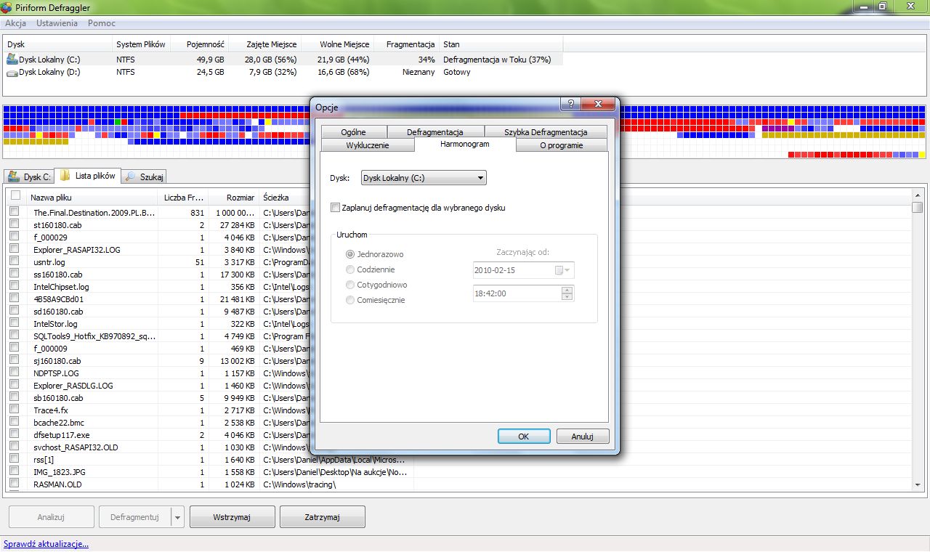Select the Harmonogram tab
Viewport: 930px width, 552px height.
(x=465, y=144)
